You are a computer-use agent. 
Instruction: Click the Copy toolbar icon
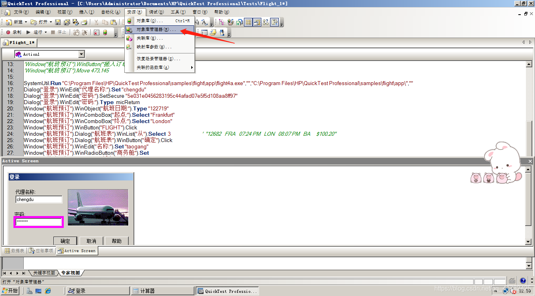pos(105,22)
